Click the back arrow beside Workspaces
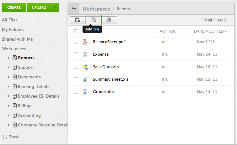This screenshot has width=237, height=145. (74, 9)
